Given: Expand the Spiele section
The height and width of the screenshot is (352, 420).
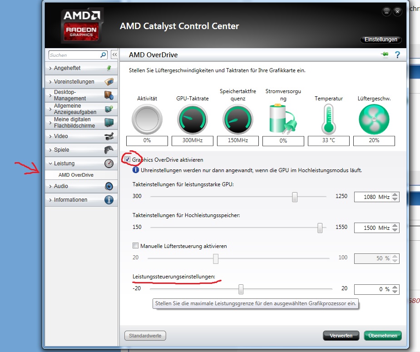Looking at the screenshot, I should [x=50, y=150].
